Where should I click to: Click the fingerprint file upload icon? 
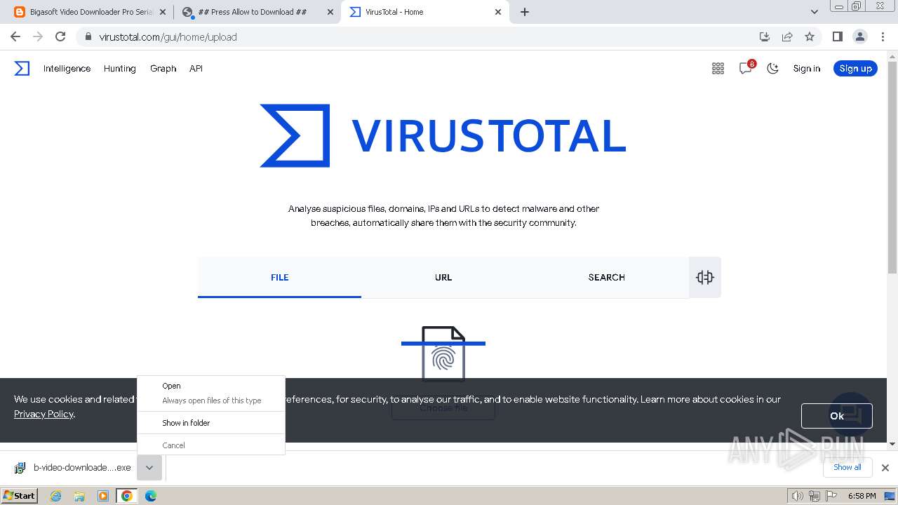click(x=443, y=353)
